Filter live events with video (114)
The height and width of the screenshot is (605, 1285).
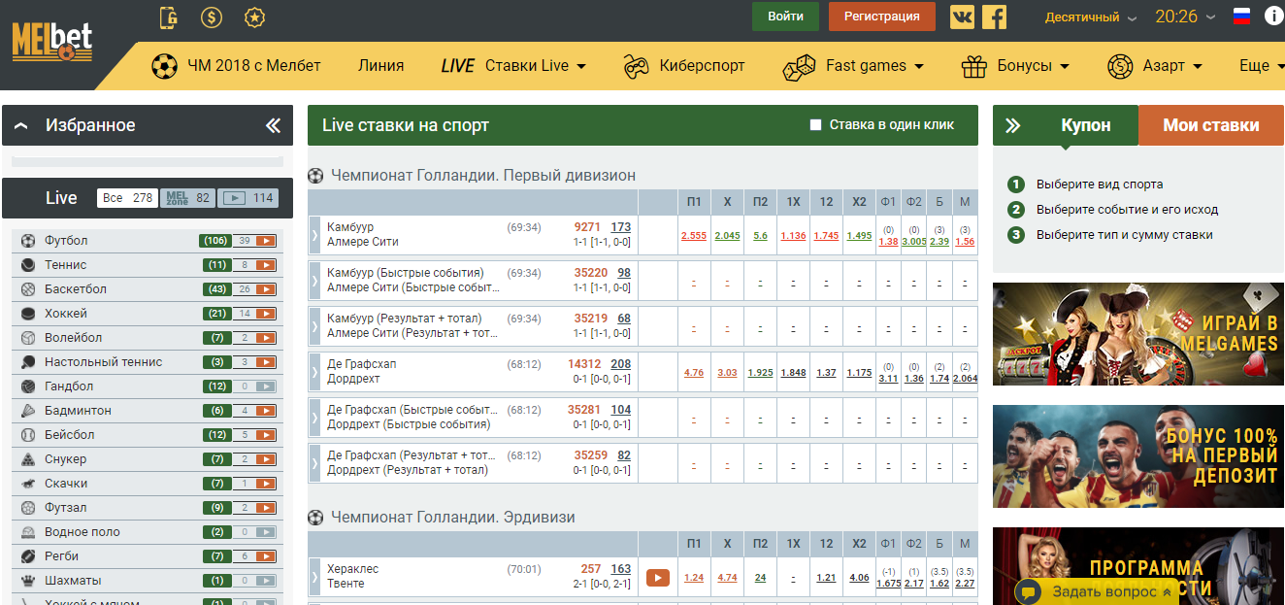click(x=248, y=198)
